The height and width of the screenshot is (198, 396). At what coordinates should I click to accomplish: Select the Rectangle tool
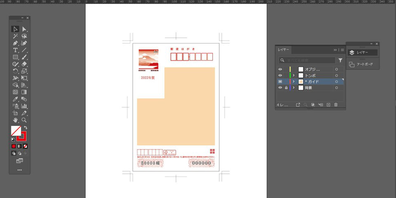click(x=15, y=57)
